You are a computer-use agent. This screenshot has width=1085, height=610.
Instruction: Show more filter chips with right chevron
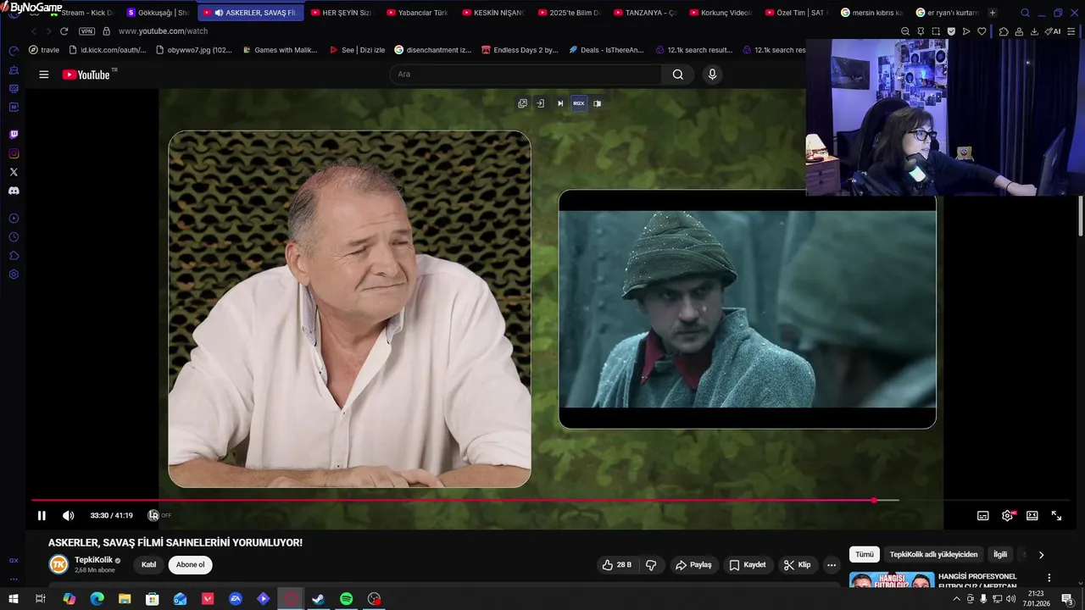[x=1041, y=555]
